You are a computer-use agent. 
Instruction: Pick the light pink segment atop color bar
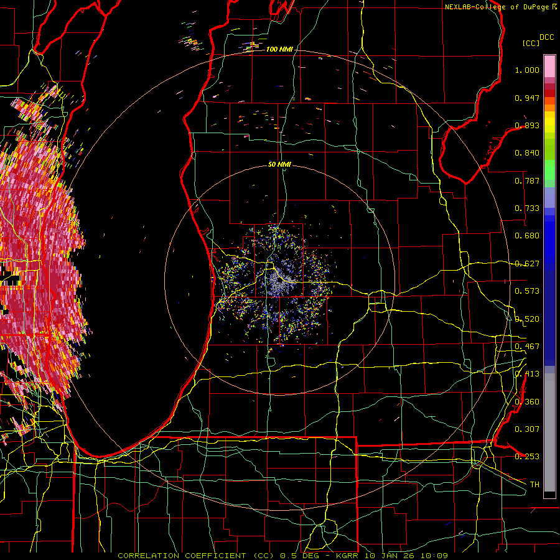coord(549,67)
